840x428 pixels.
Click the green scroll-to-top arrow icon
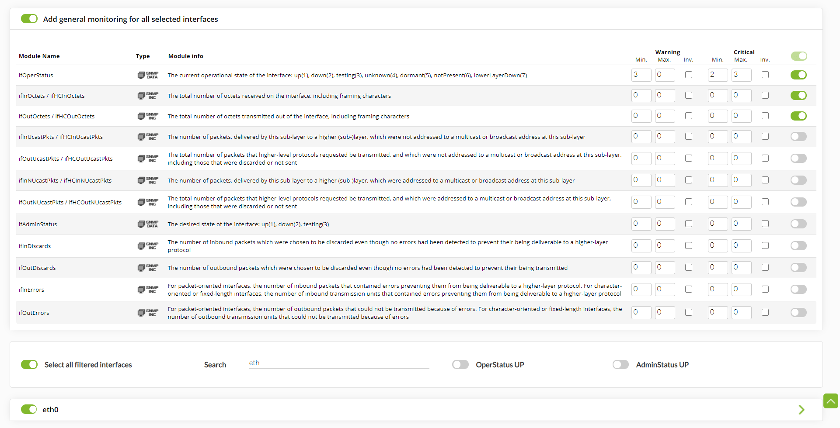pos(831,401)
